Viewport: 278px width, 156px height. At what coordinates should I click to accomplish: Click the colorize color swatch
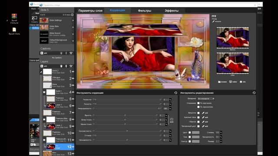pos(196,133)
